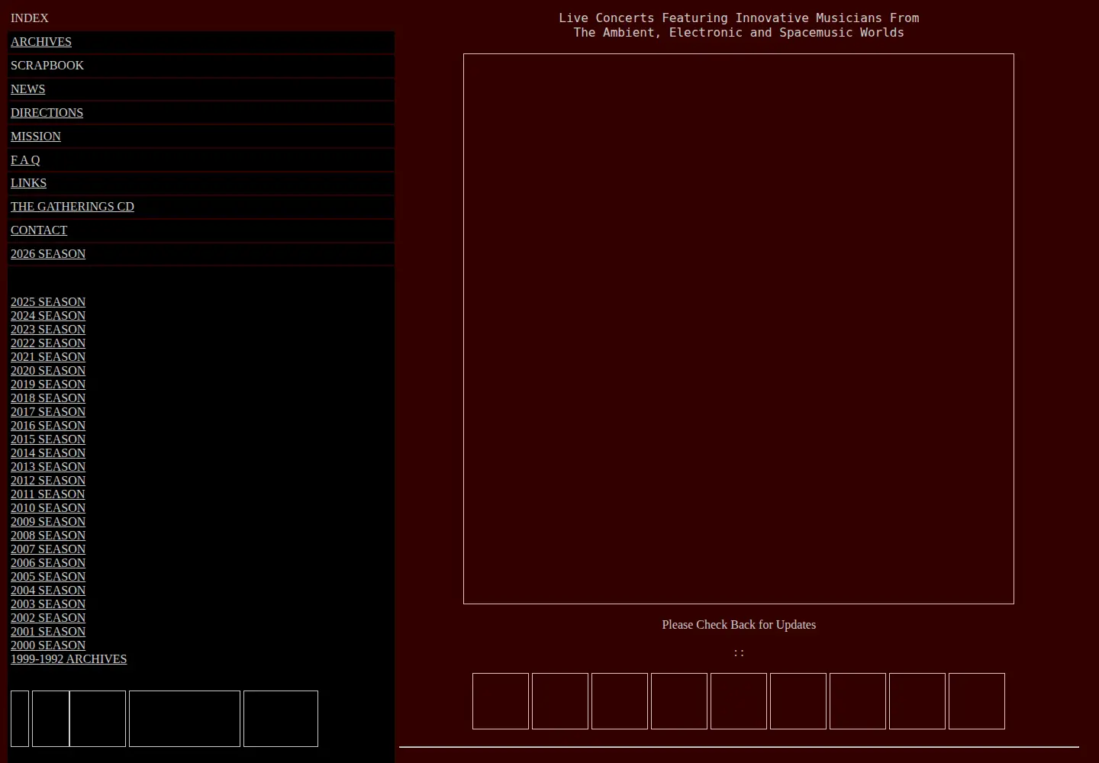
Task: Open the 2016 SEASON archive
Action: click(48, 426)
